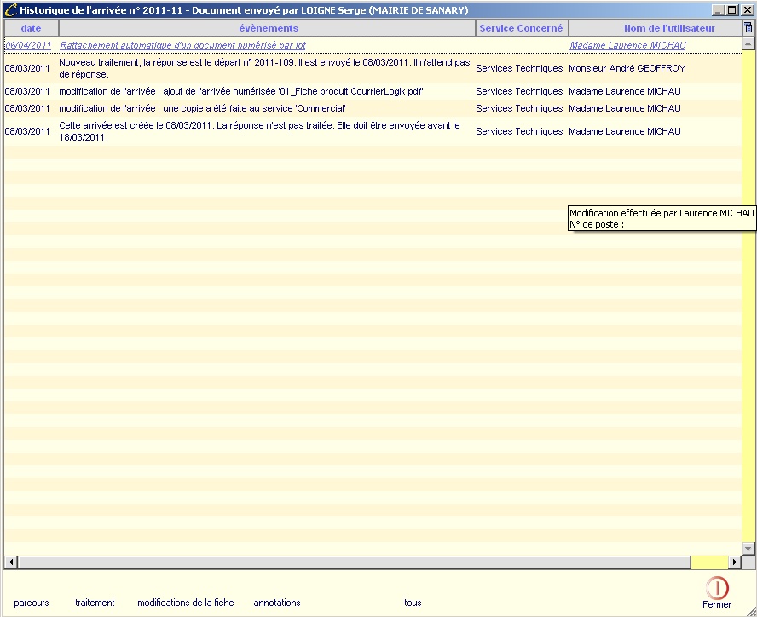757x617 pixels.
Task: Maximize the Historique window
Action: click(731, 10)
